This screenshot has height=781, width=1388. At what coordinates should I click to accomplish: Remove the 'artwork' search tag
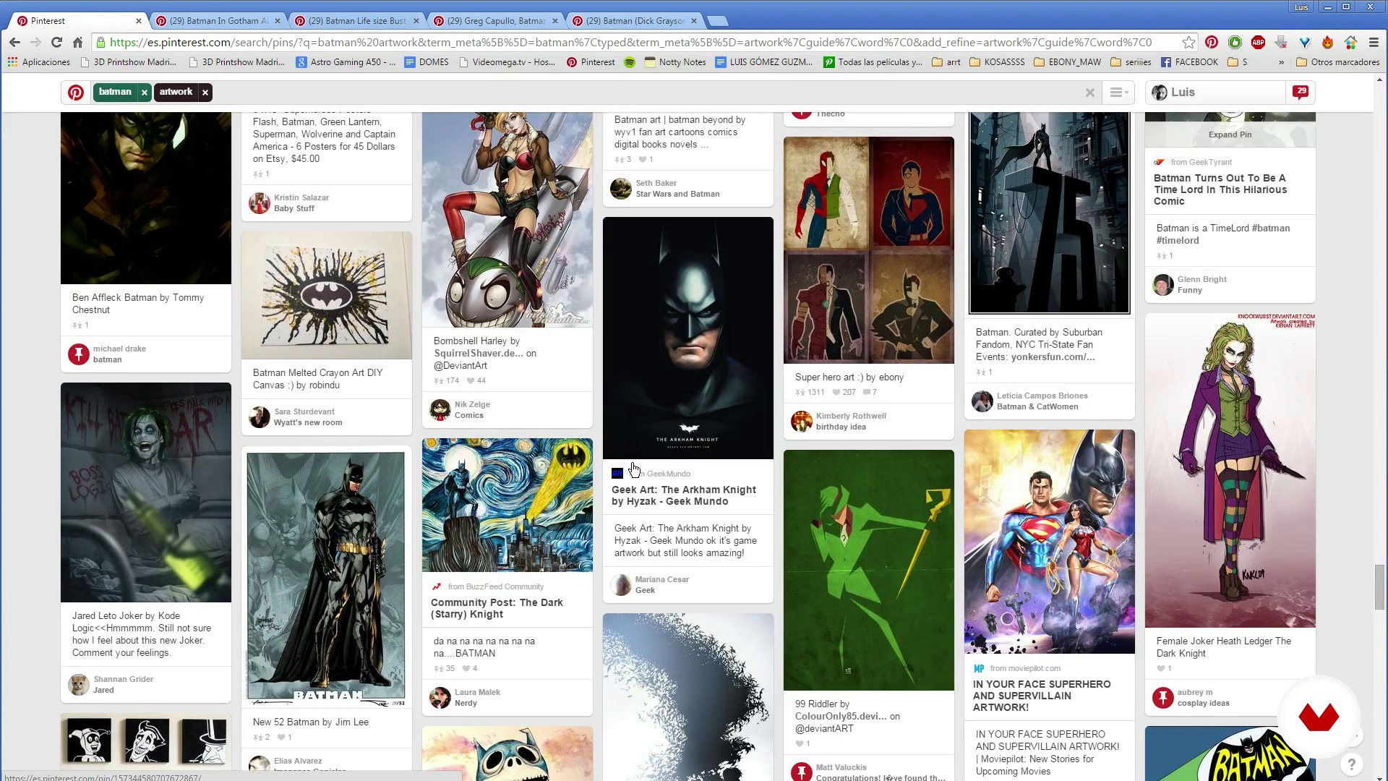click(x=205, y=93)
